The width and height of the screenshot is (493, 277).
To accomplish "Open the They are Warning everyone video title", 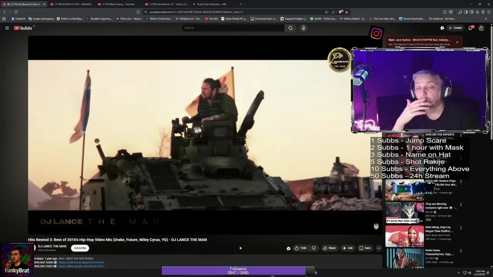I will tap(441, 206).
